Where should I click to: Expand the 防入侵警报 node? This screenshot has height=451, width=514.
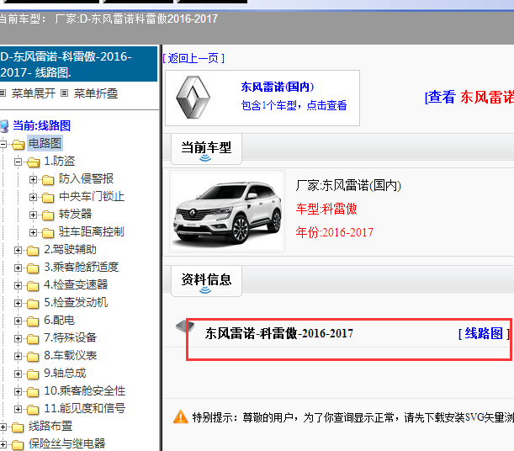coord(33,179)
